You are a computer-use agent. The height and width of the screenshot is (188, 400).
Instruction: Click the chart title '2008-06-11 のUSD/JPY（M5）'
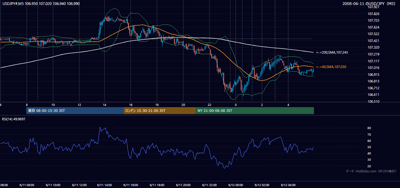tap(369, 3)
